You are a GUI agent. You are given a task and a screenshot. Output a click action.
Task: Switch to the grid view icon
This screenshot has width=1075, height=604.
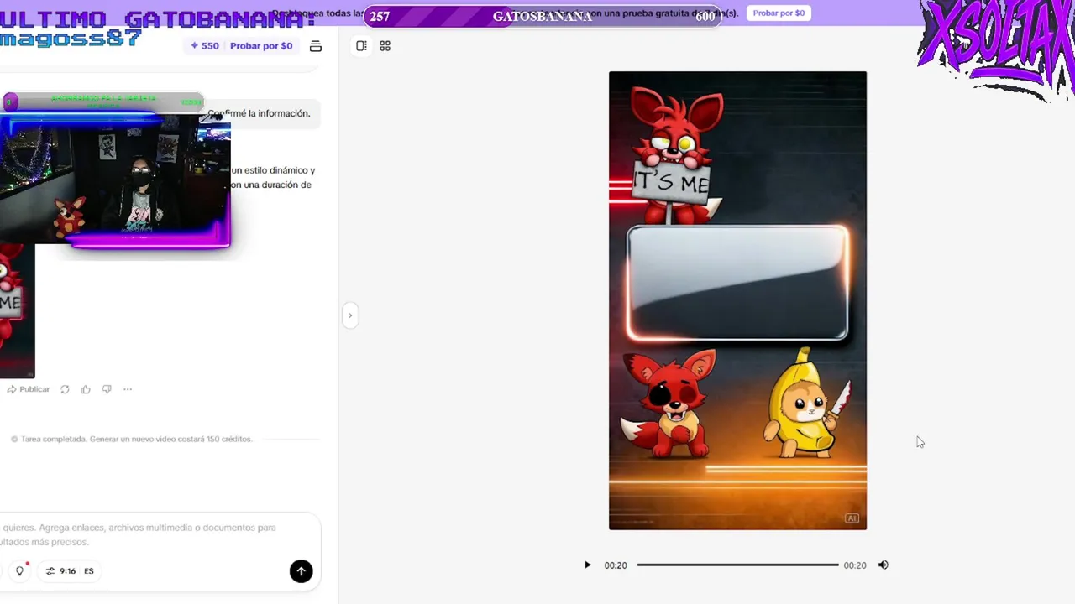(385, 46)
